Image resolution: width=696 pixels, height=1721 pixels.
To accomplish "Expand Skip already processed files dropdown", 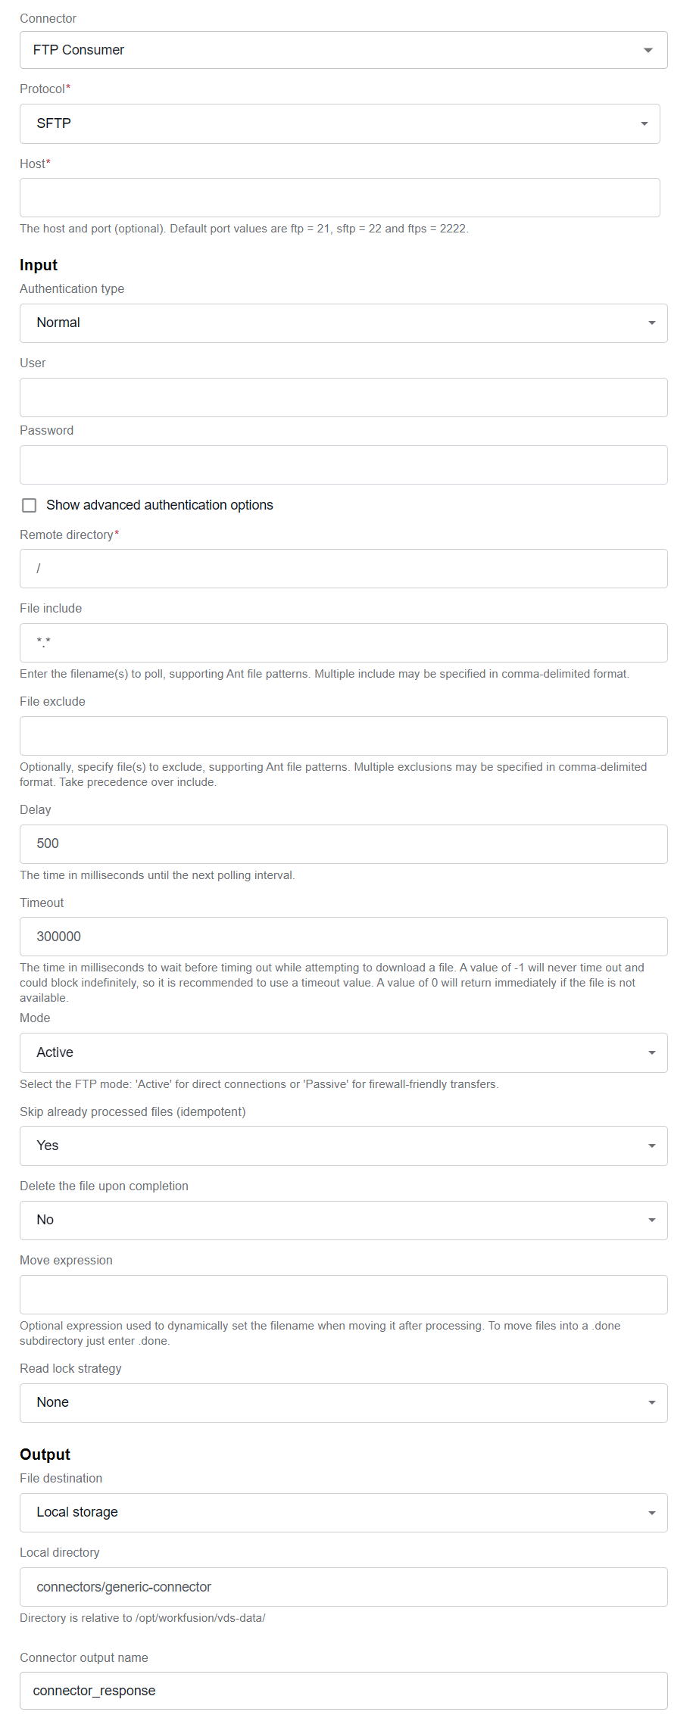I will (343, 1146).
